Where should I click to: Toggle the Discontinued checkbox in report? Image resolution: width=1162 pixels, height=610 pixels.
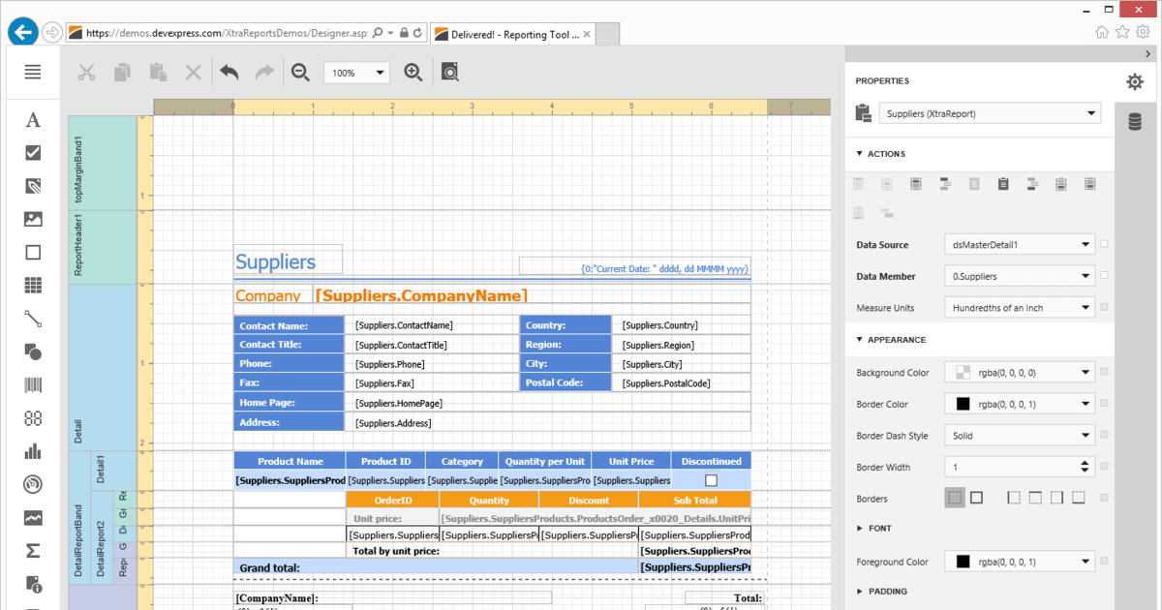pyautogui.click(x=711, y=480)
